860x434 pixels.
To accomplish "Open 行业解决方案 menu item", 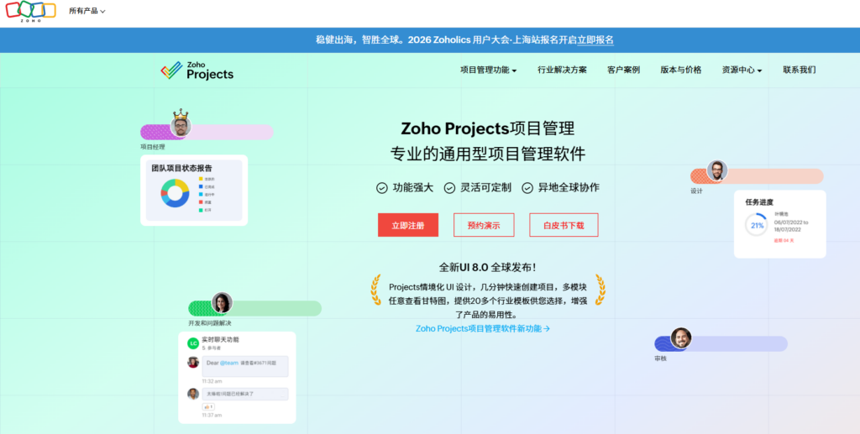I will [562, 71].
